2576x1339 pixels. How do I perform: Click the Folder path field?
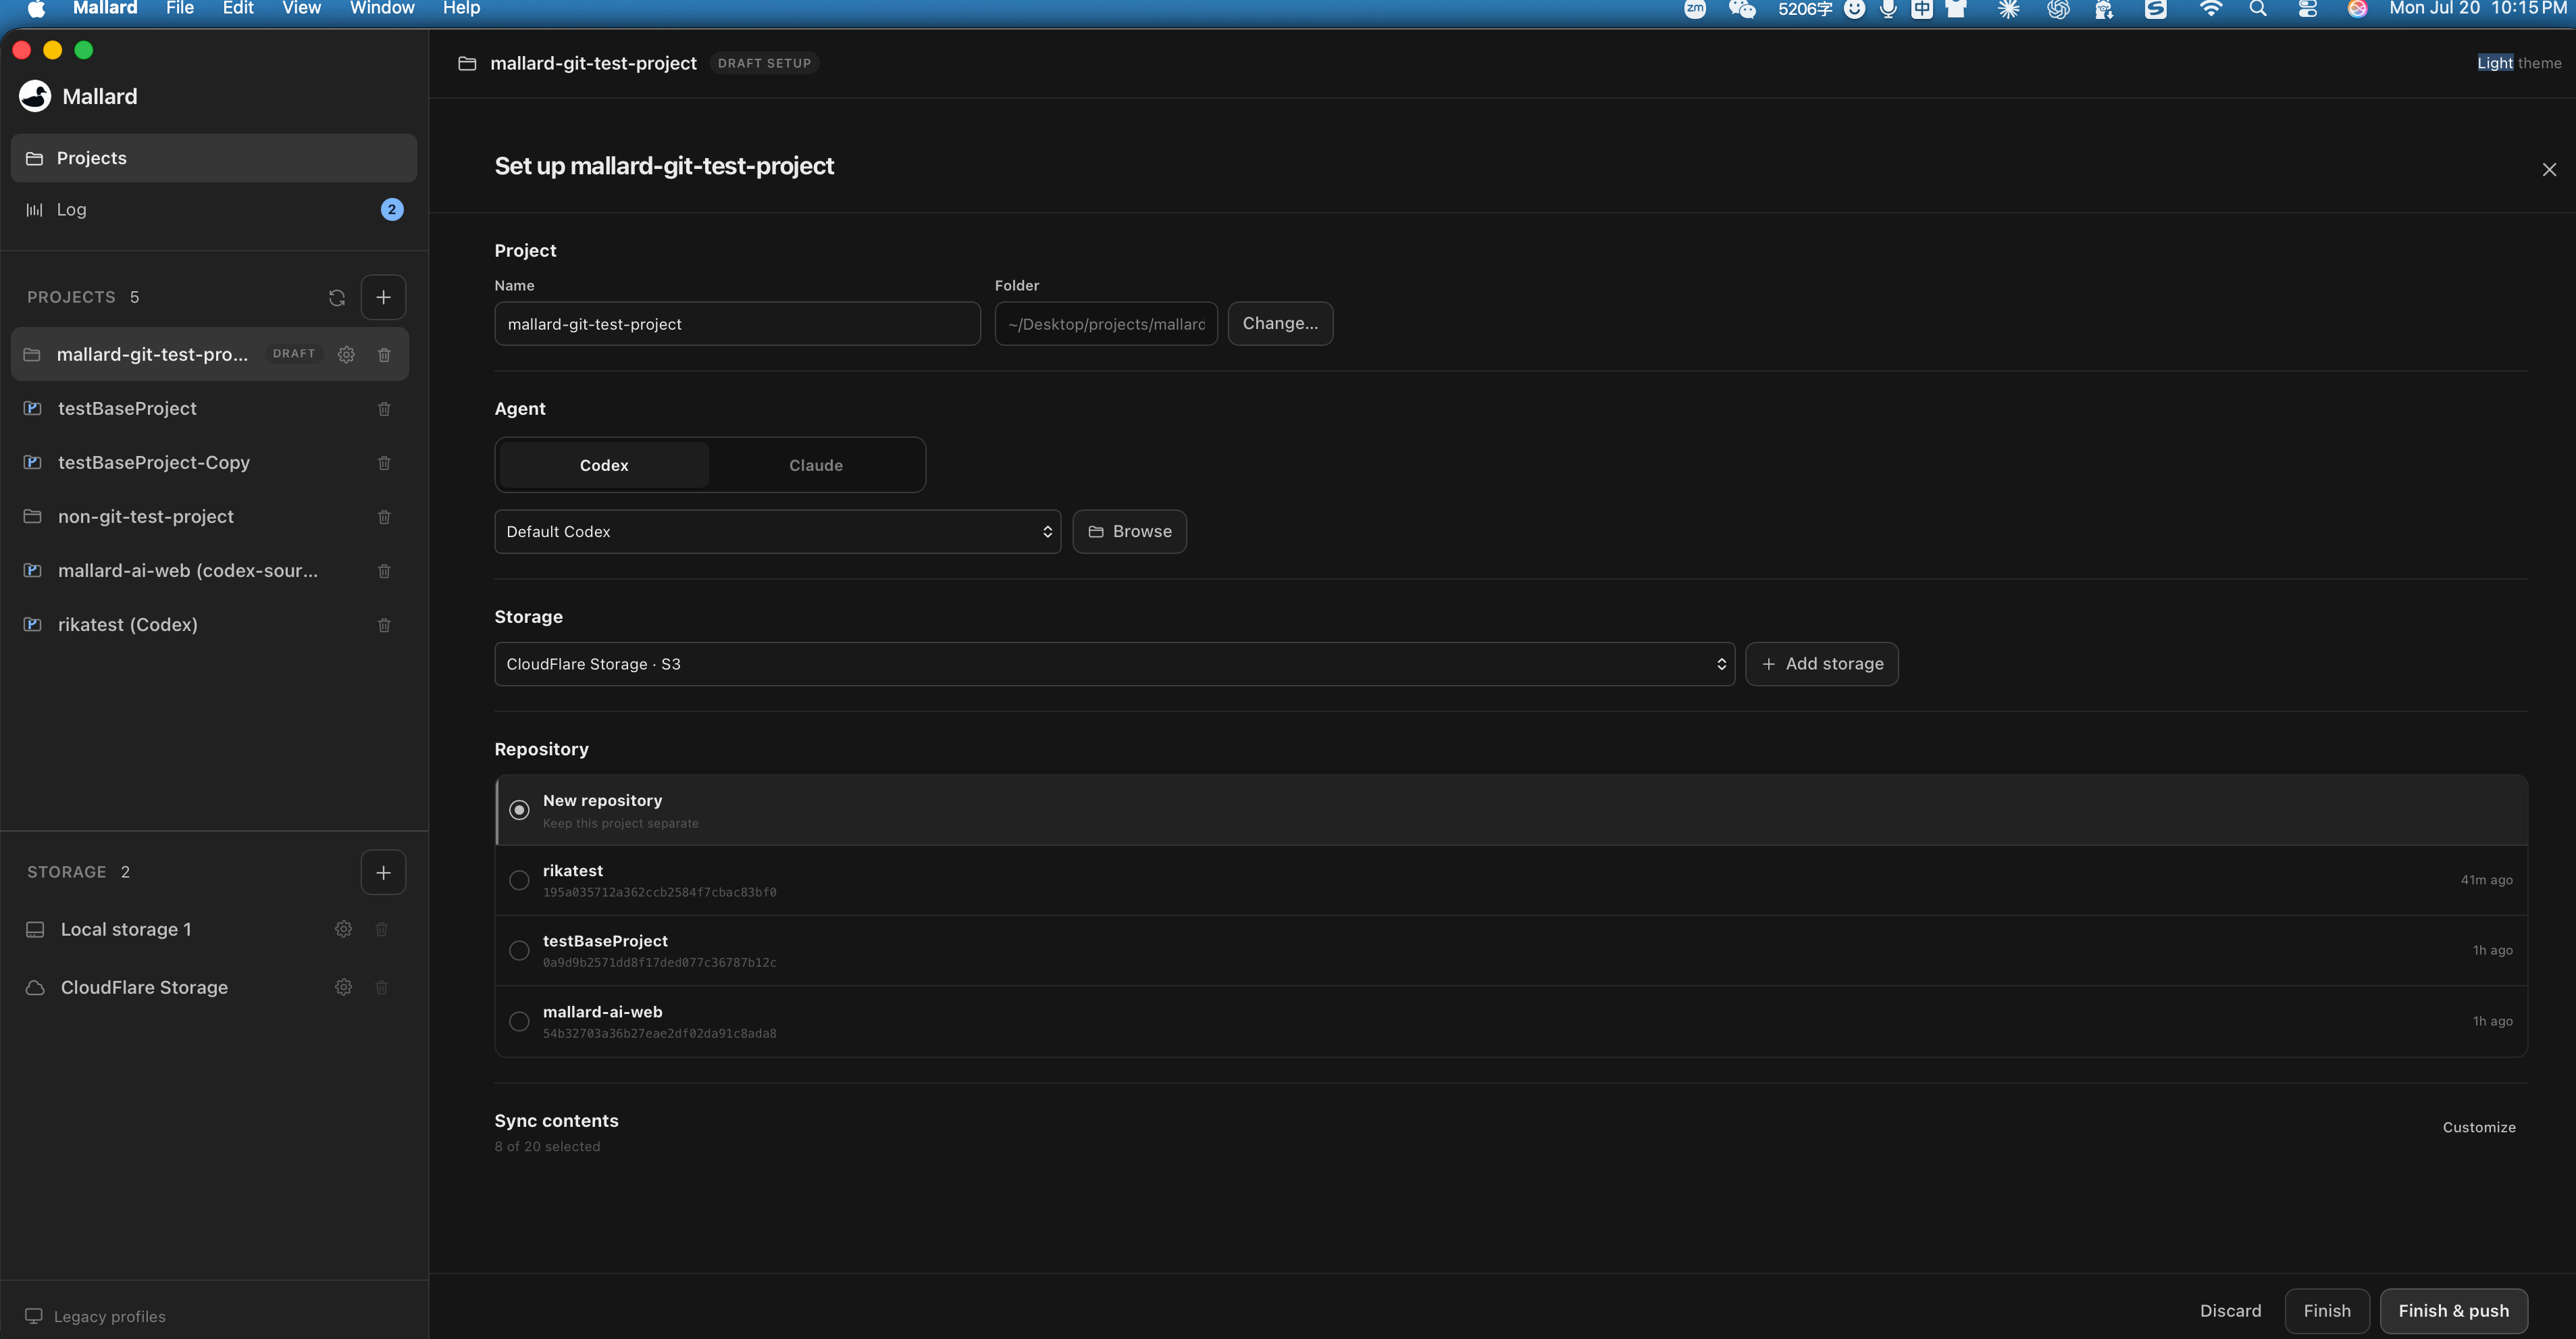(1106, 324)
